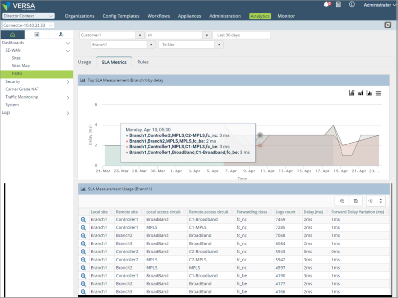398x298 pixels.
Task: Zoom into Controller2 BroadBand 5943 row
Action: point(83,252)
